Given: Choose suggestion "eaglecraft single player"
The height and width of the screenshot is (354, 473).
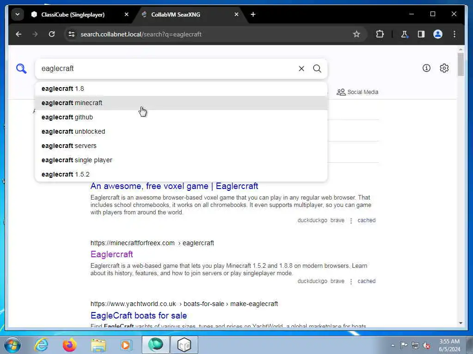Looking at the screenshot, I should click(x=181, y=160).
